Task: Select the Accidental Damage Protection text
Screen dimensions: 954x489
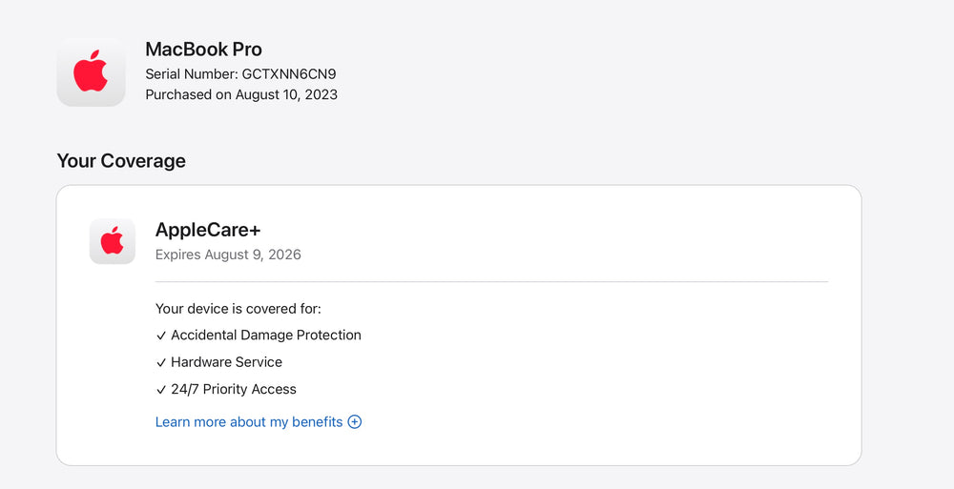Action: (266, 336)
